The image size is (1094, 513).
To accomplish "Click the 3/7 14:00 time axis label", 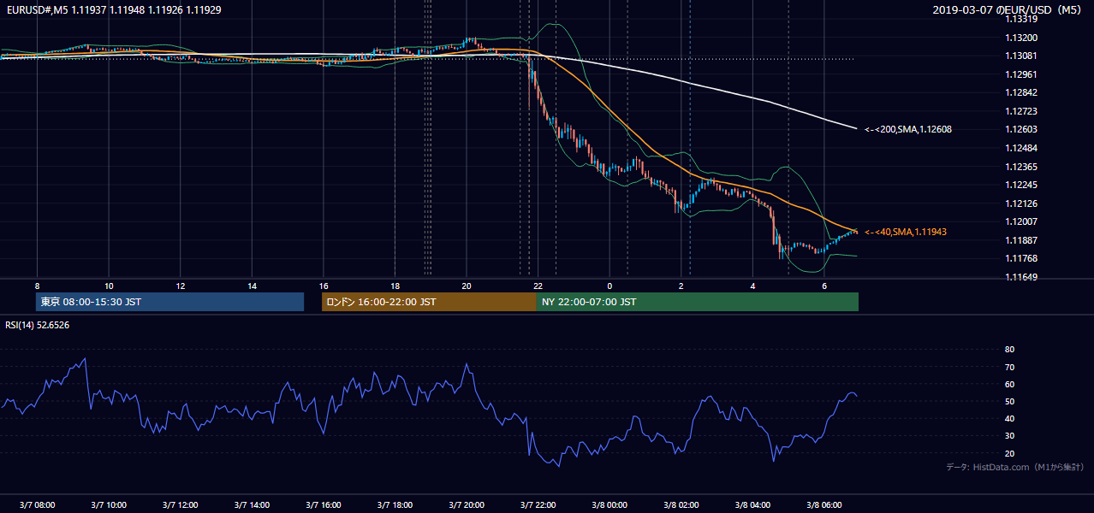I will point(252,504).
